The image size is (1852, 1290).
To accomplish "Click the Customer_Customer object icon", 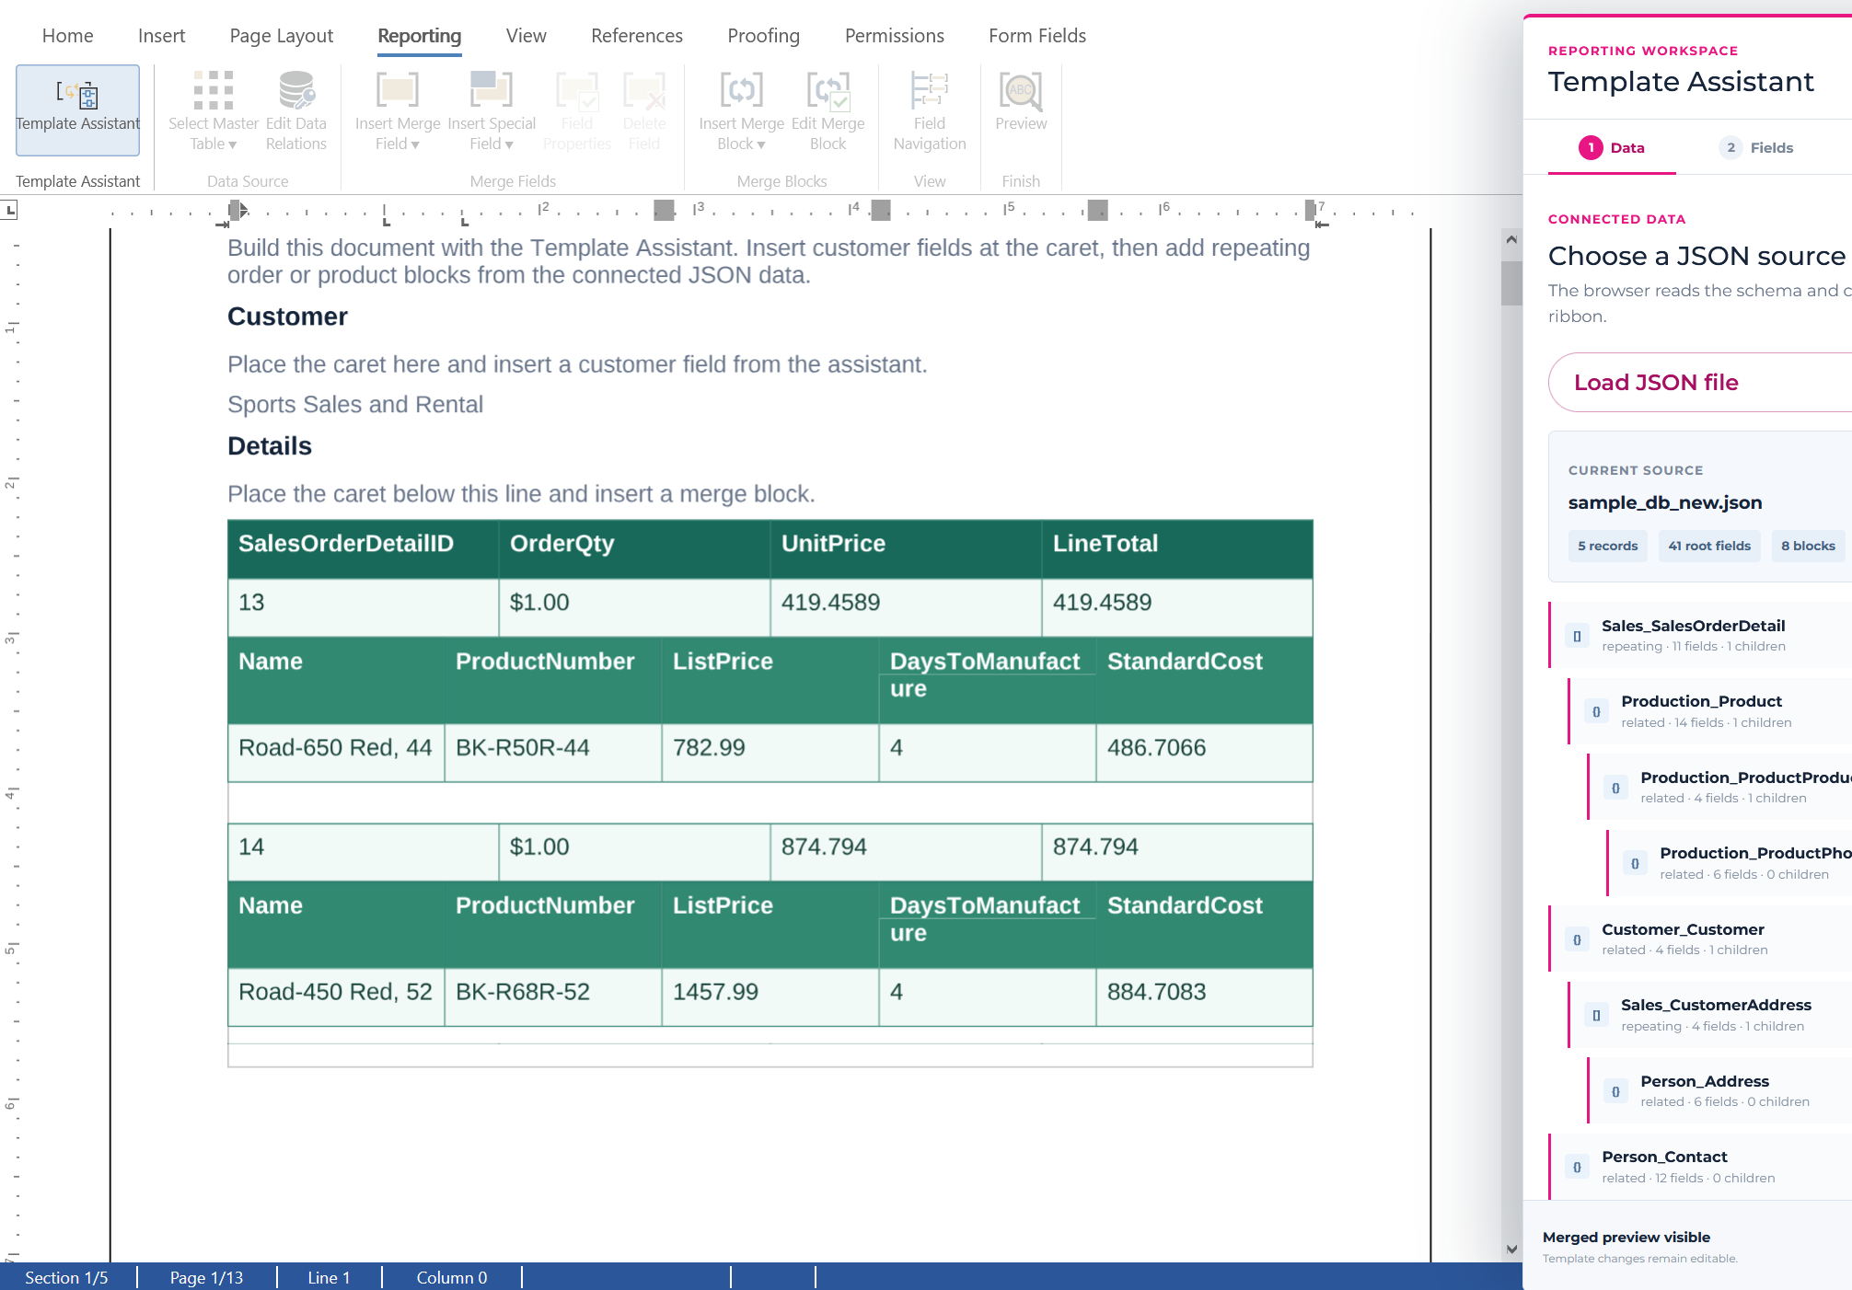I will coord(1577,939).
